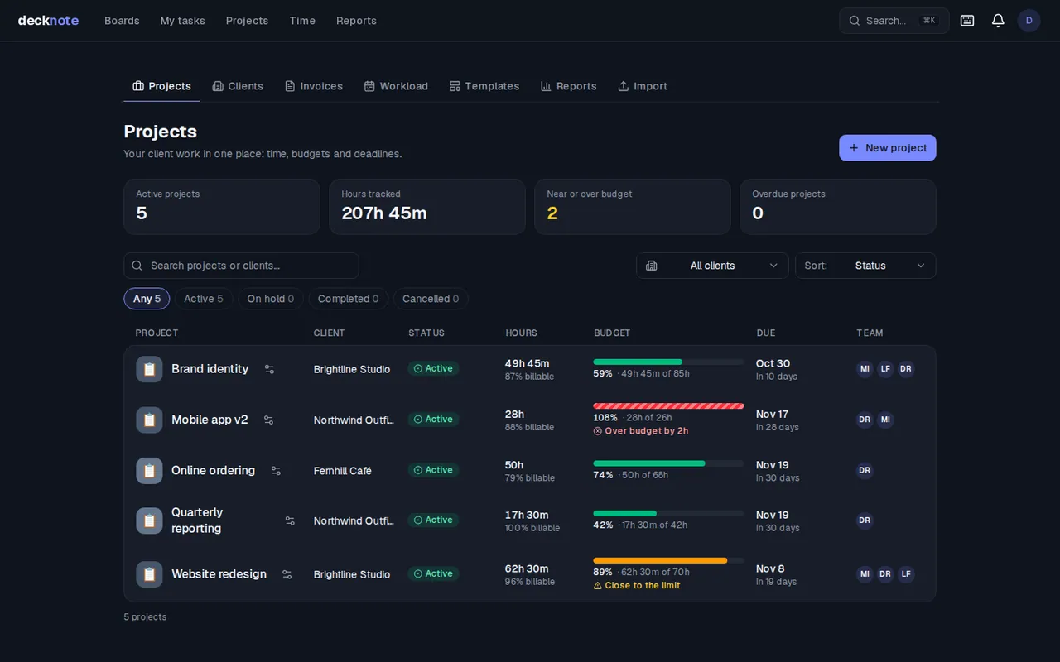Open settings sliders icon for Quarterly reporting

click(x=290, y=520)
